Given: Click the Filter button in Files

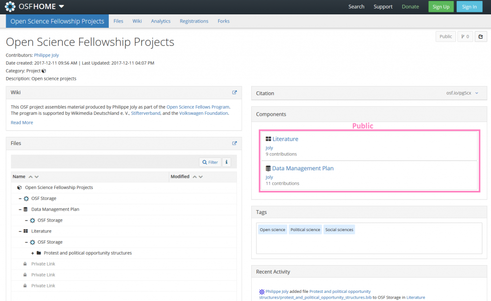Looking at the screenshot, I should point(210,162).
